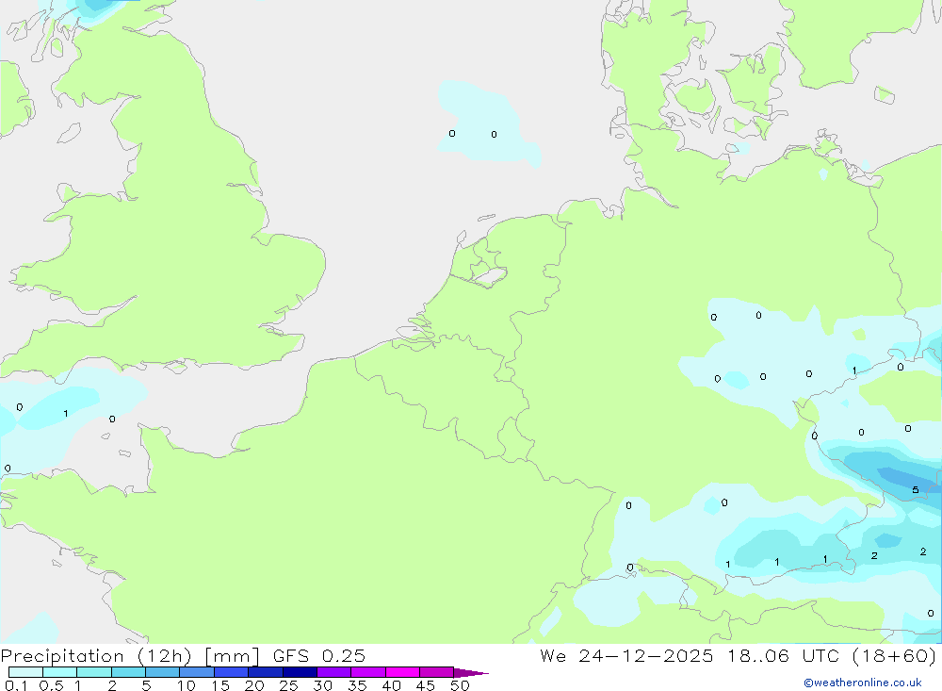Click the '18..06 UTC' time range text
Image resolution: width=942 pixels, height=691 pixels.
pyautogui.click(x=784, y=656)
